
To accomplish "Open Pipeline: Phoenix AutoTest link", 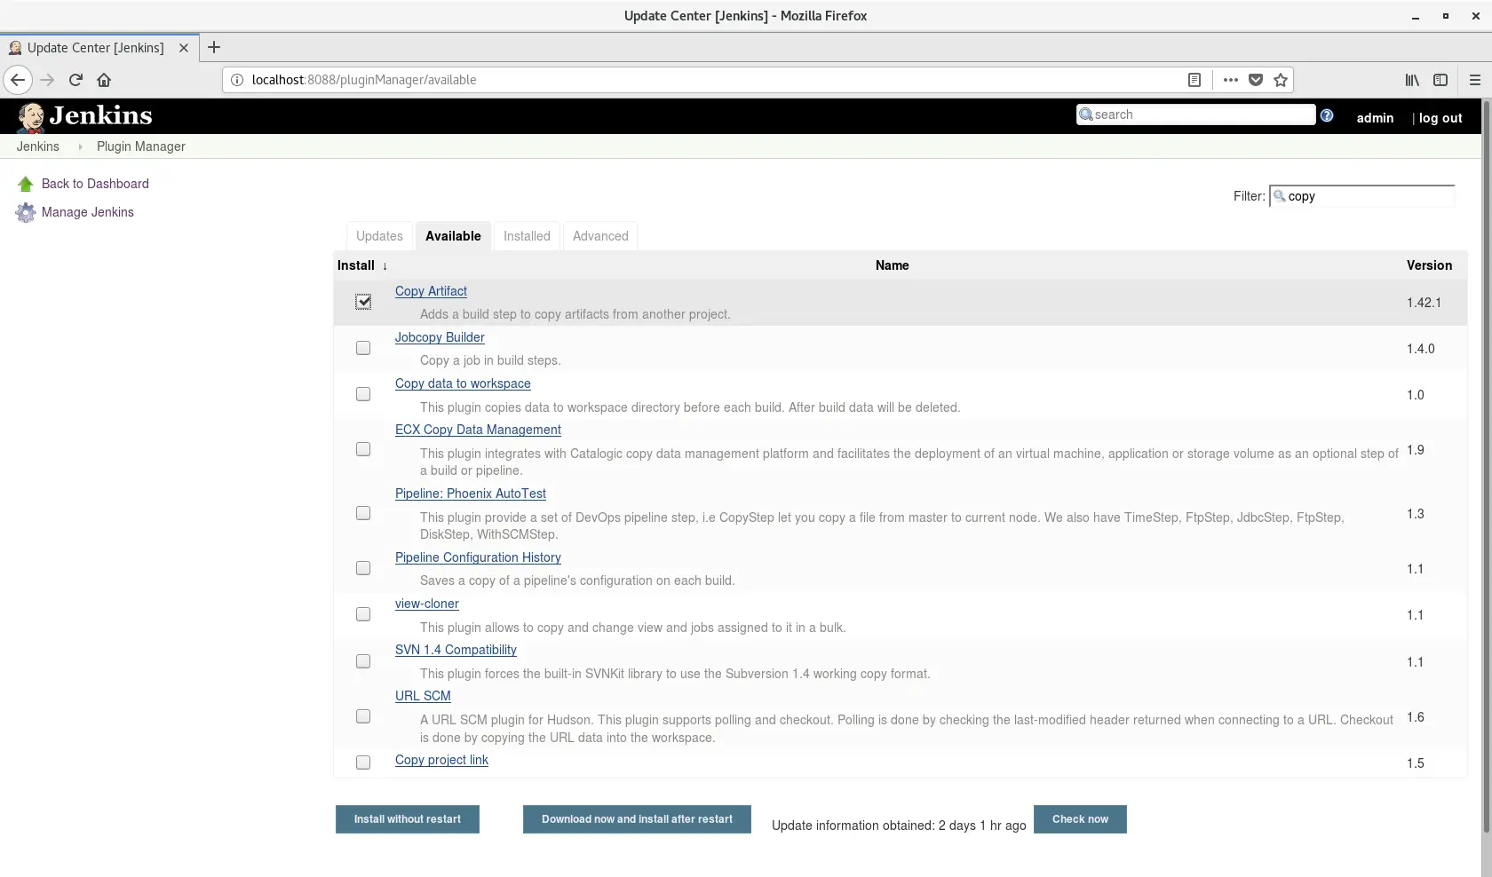I will click(471, 494).
